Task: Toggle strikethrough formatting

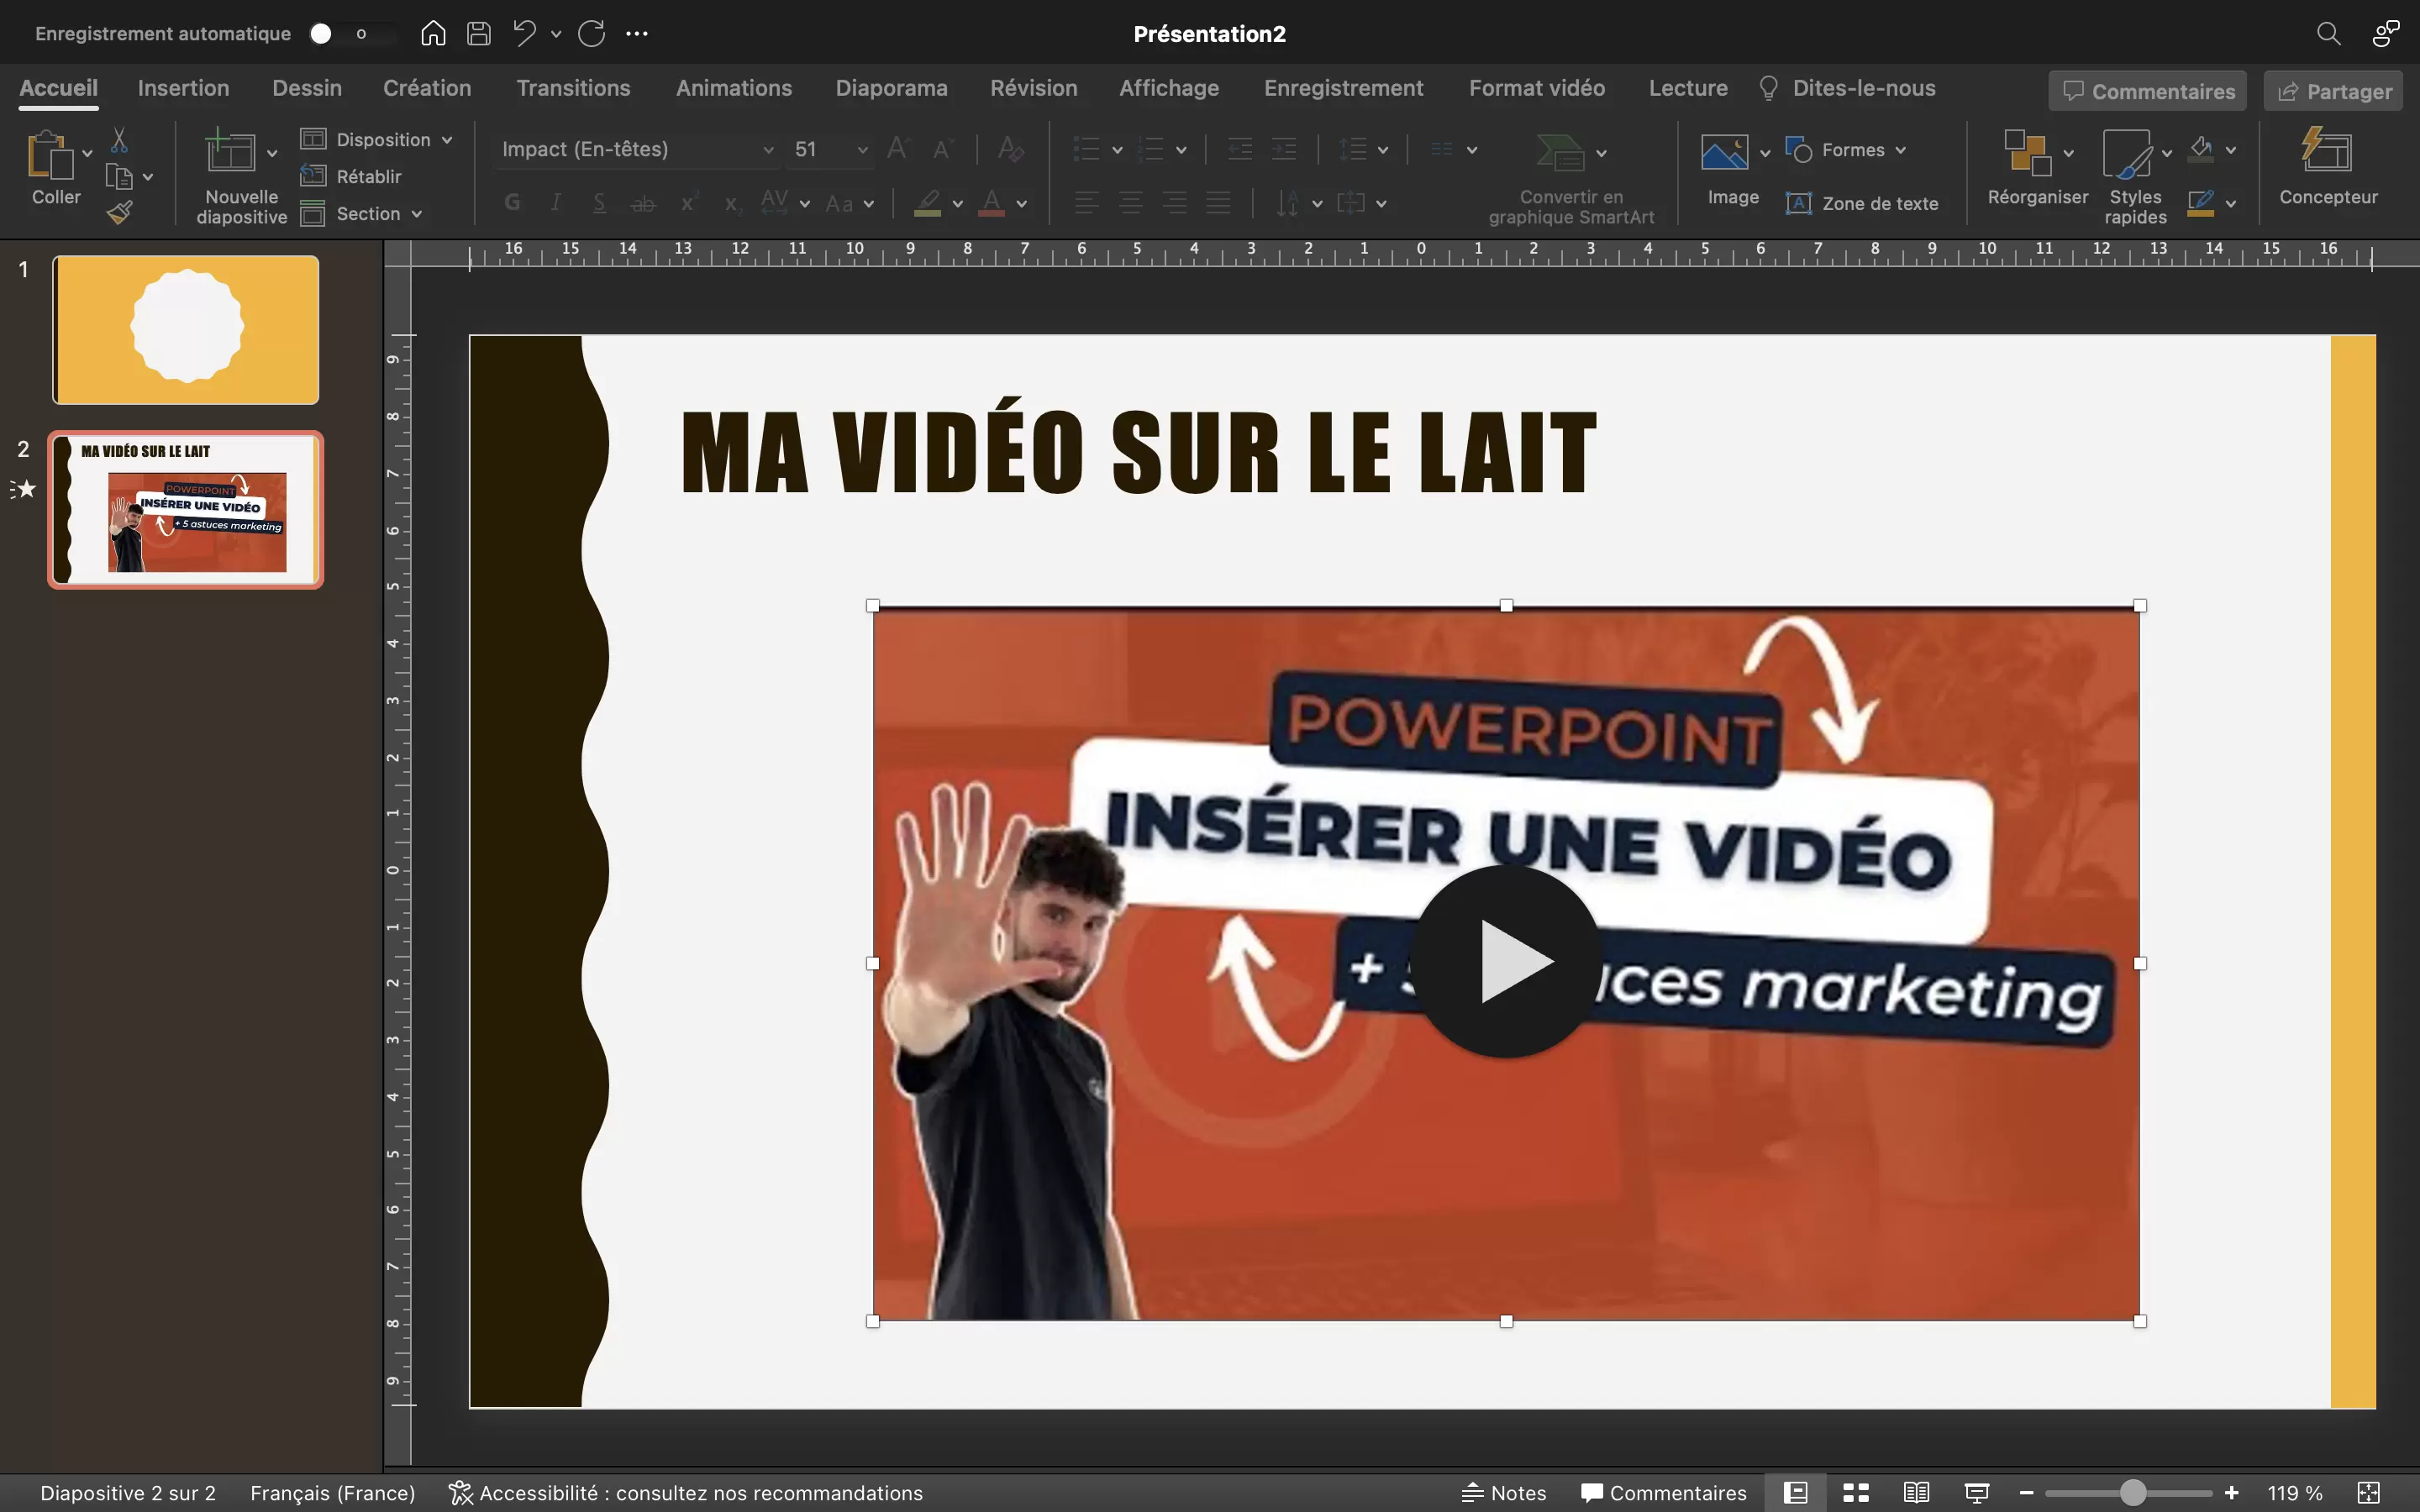Action: [x=643, y=204]
